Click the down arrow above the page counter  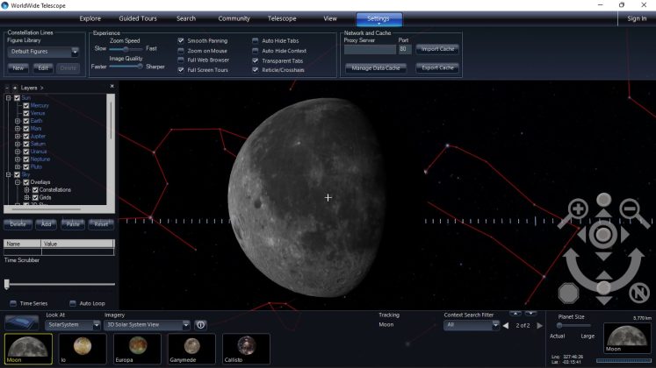[530, 313]
